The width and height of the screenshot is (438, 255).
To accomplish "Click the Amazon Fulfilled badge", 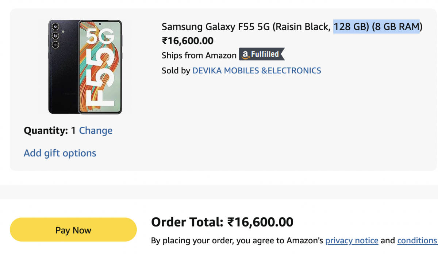I will click(262, 54).
